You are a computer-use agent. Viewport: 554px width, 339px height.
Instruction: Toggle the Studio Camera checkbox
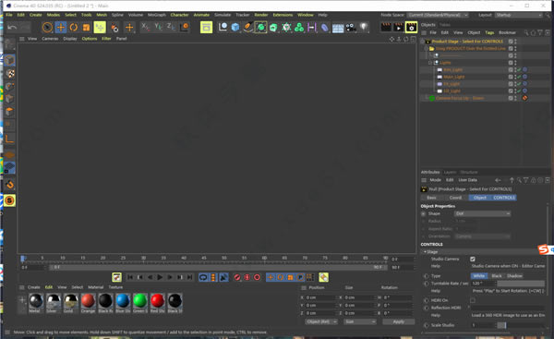(473, 260)
